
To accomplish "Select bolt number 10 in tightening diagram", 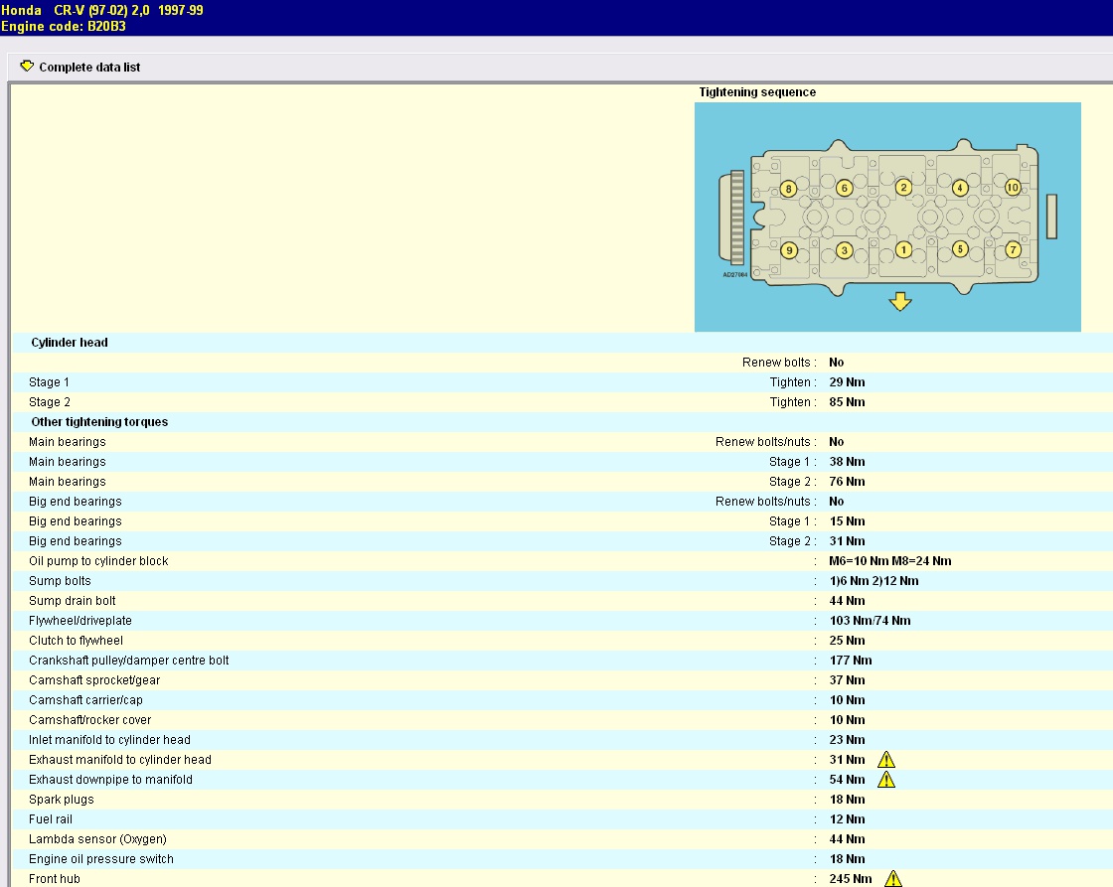I will (x=1012, y=187).
